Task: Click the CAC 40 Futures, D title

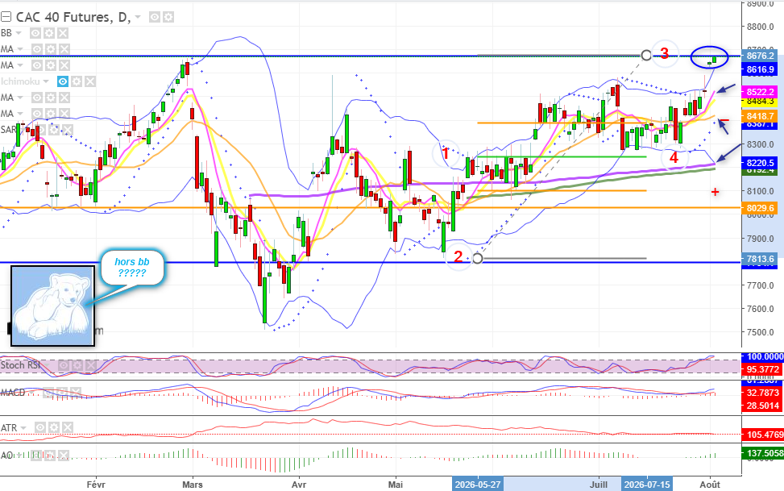Action: pyautogui.click(x=73, y=17)
